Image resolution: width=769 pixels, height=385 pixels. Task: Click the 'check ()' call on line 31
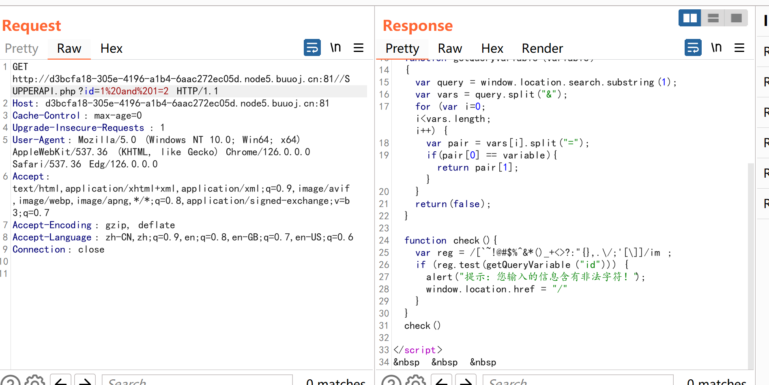coord(422,326)
